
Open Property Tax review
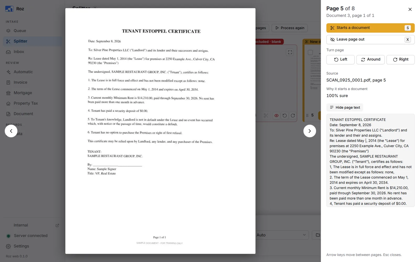(x=33, y=103)
